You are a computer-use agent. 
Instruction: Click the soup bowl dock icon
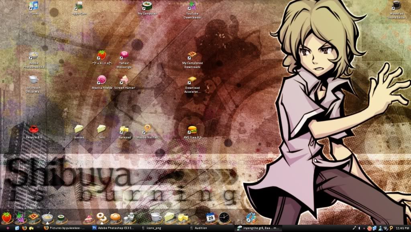click(47, 218)
